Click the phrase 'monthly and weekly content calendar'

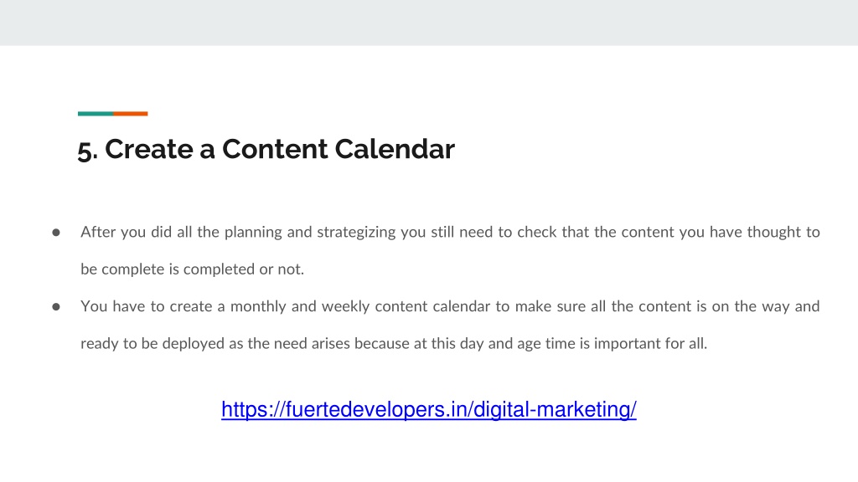[x=360, y=306]
